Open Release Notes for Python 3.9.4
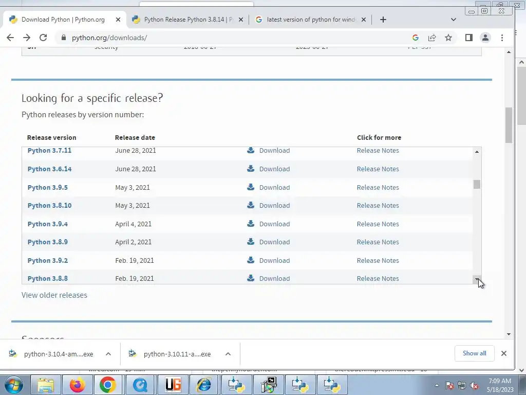The width and height of the screenshot is (526, 395). [x=378, y=224]
